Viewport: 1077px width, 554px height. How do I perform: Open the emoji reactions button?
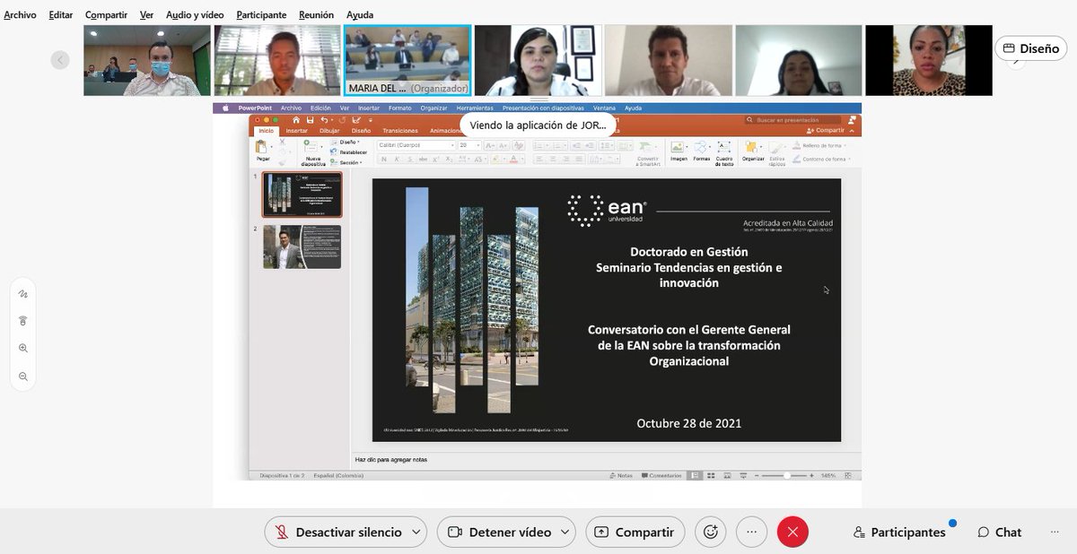click(x=711, y=532)
